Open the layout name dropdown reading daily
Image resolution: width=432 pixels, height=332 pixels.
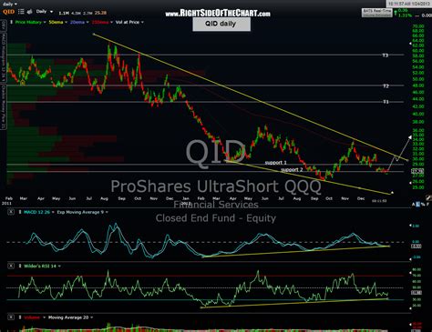coord(10,4)
